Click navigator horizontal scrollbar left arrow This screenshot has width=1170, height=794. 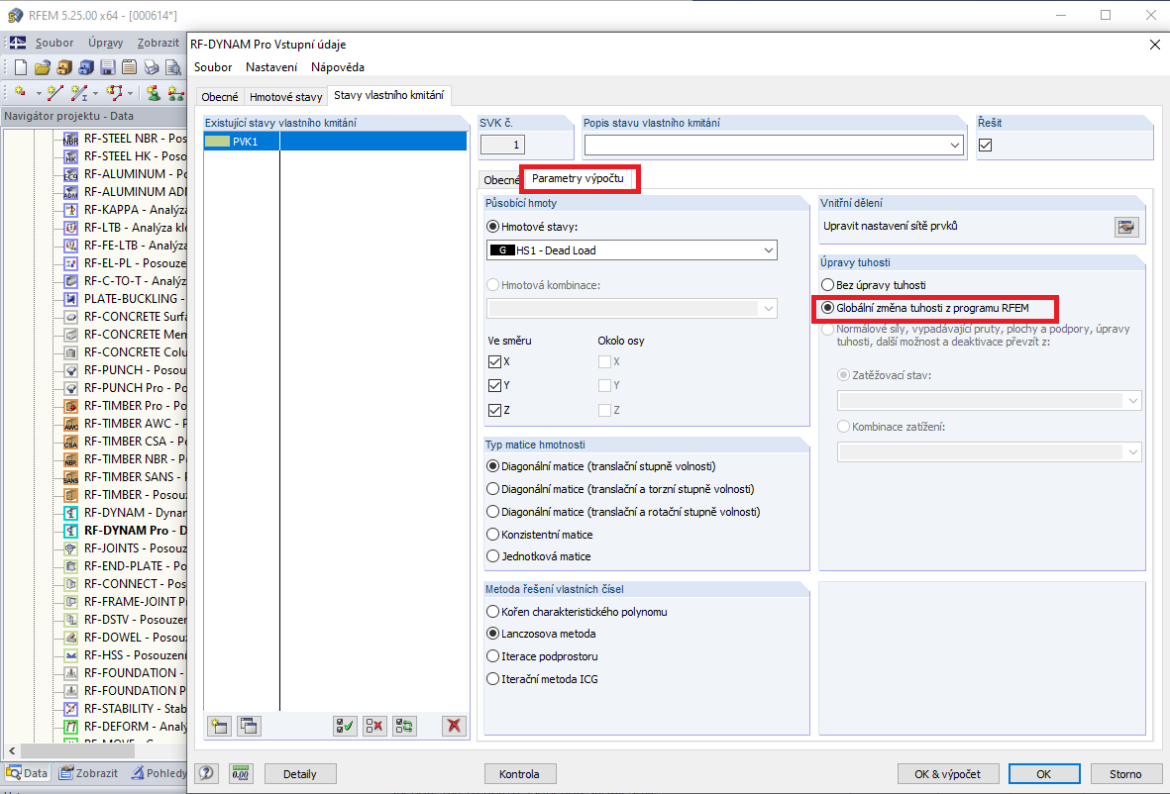click(x=11, y=750)
